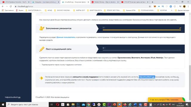The image size is (191, 107).
Task: Bookmark this page with the star icon
Action: (150, 7)
